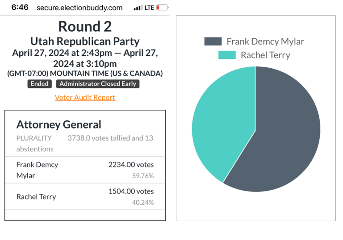Tap the 6:46 clock in the status bar
343x240 pixels.
click(x=20, y=8)
